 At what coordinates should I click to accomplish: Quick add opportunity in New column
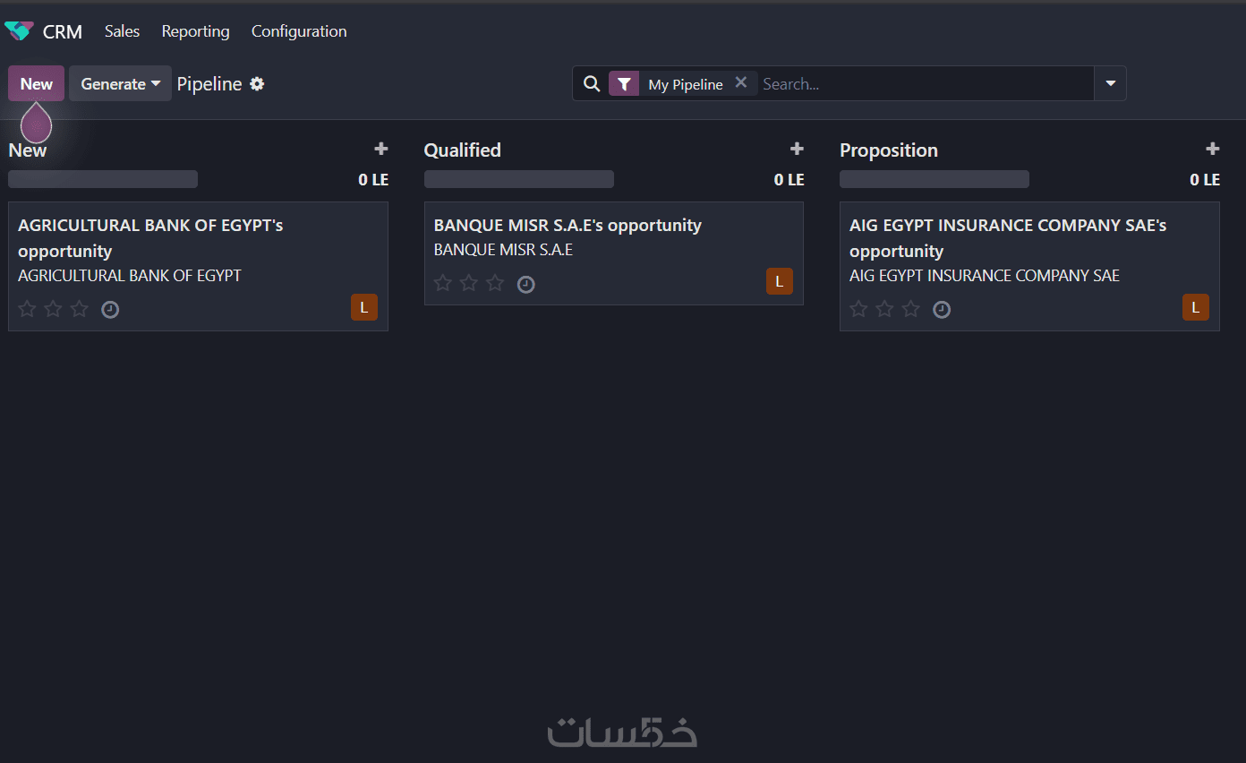381,149
